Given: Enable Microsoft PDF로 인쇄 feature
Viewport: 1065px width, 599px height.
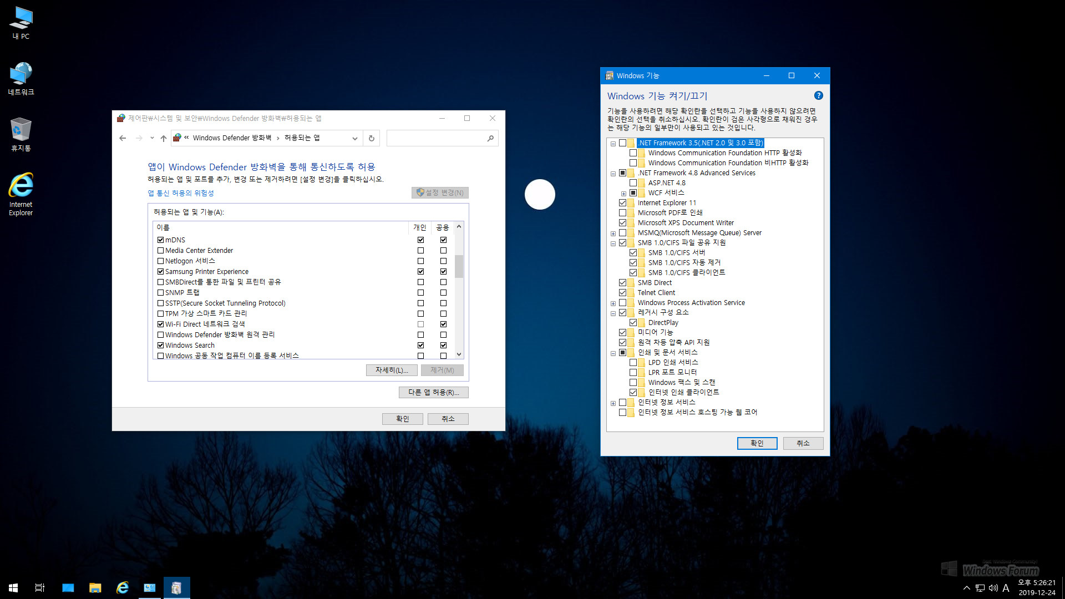Looking at the screenshot, I should (x=622, y=213).
